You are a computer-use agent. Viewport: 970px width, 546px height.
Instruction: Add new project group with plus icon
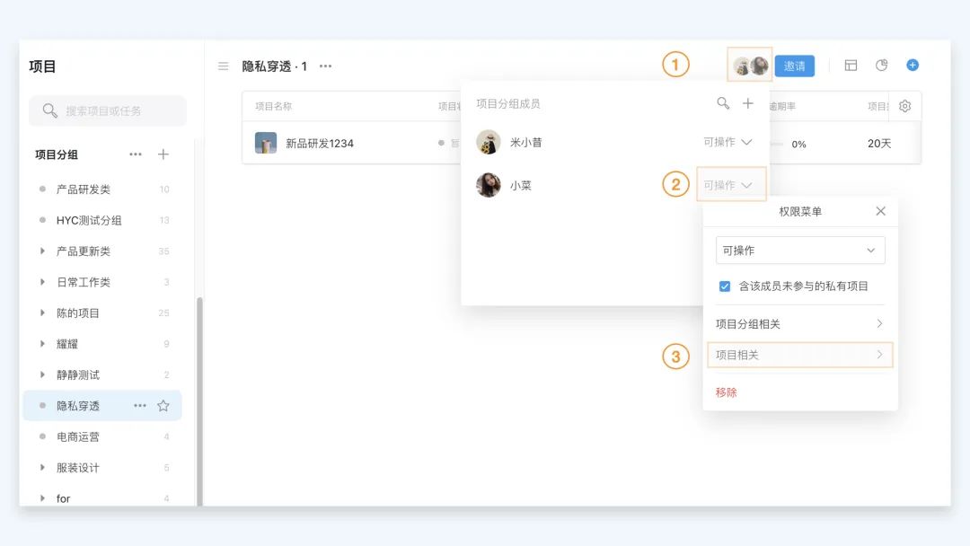(x=163, y=154)
